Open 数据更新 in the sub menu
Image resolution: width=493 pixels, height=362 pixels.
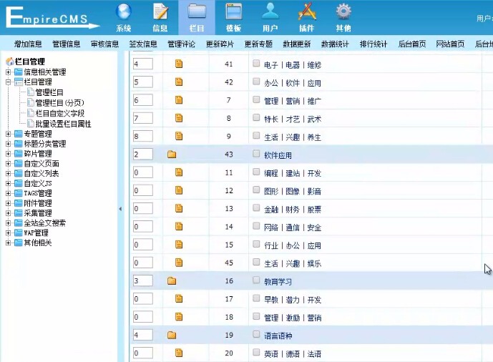point(297,44)
